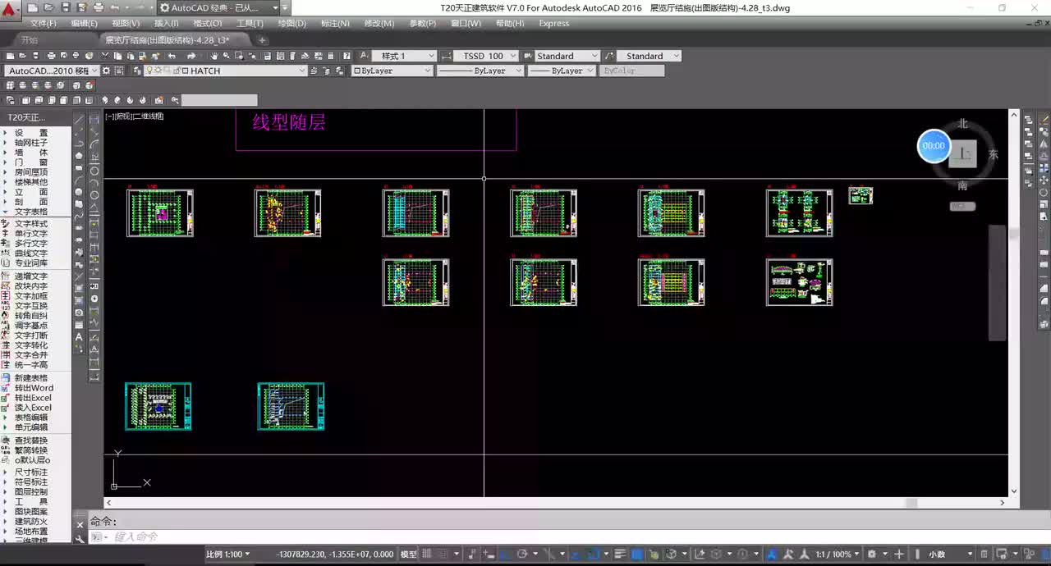Open the 编辑(E) menu
The height and width of the screenshot is (566, 1051).
pos(85,23)
